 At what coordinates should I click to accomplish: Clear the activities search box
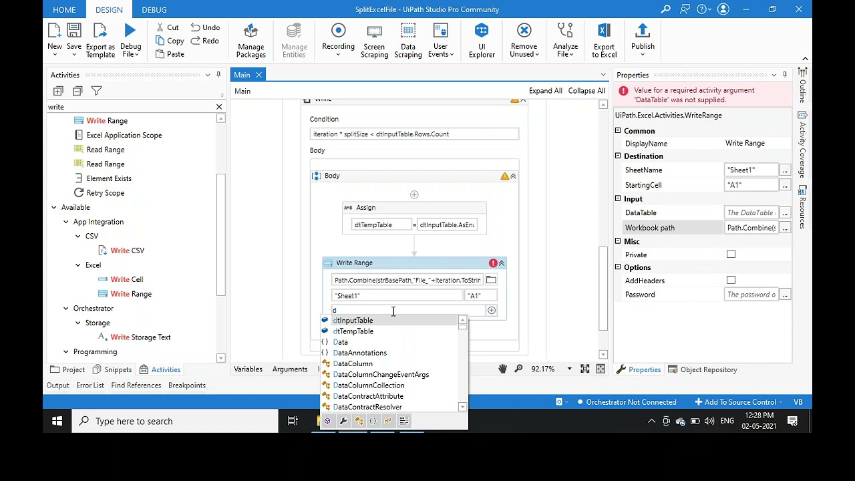point(219,107)
